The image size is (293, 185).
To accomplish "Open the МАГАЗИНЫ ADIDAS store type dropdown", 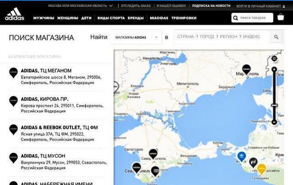I will 136,37.
